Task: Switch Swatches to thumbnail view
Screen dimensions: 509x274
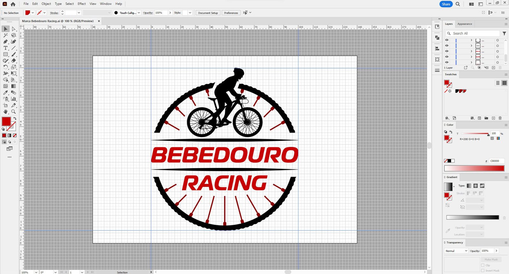Action: 504,83
